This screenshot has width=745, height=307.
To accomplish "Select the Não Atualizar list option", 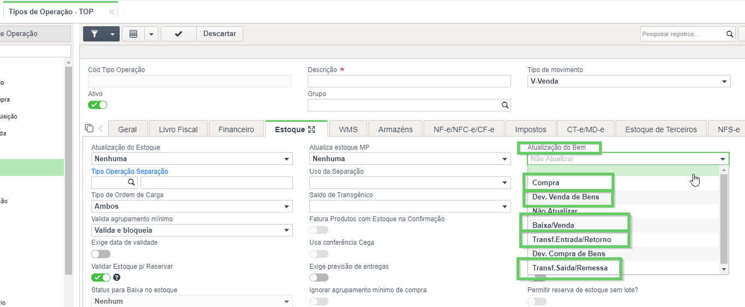I will tap(624, 211).
